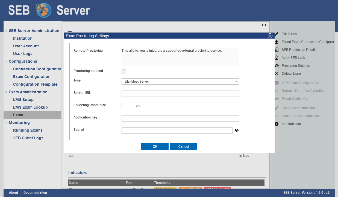Select LMS Setup from the sidebar
This screenshot has width=338, height=197.
coord(23,100)
